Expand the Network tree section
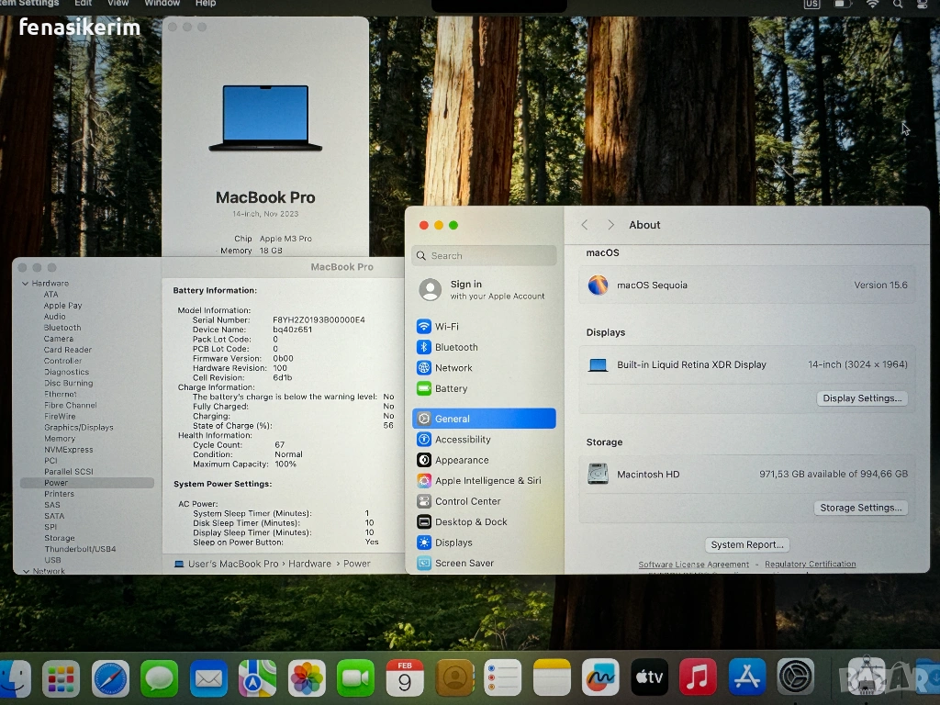Screen dimensions: 940x705 click(25, 571)
